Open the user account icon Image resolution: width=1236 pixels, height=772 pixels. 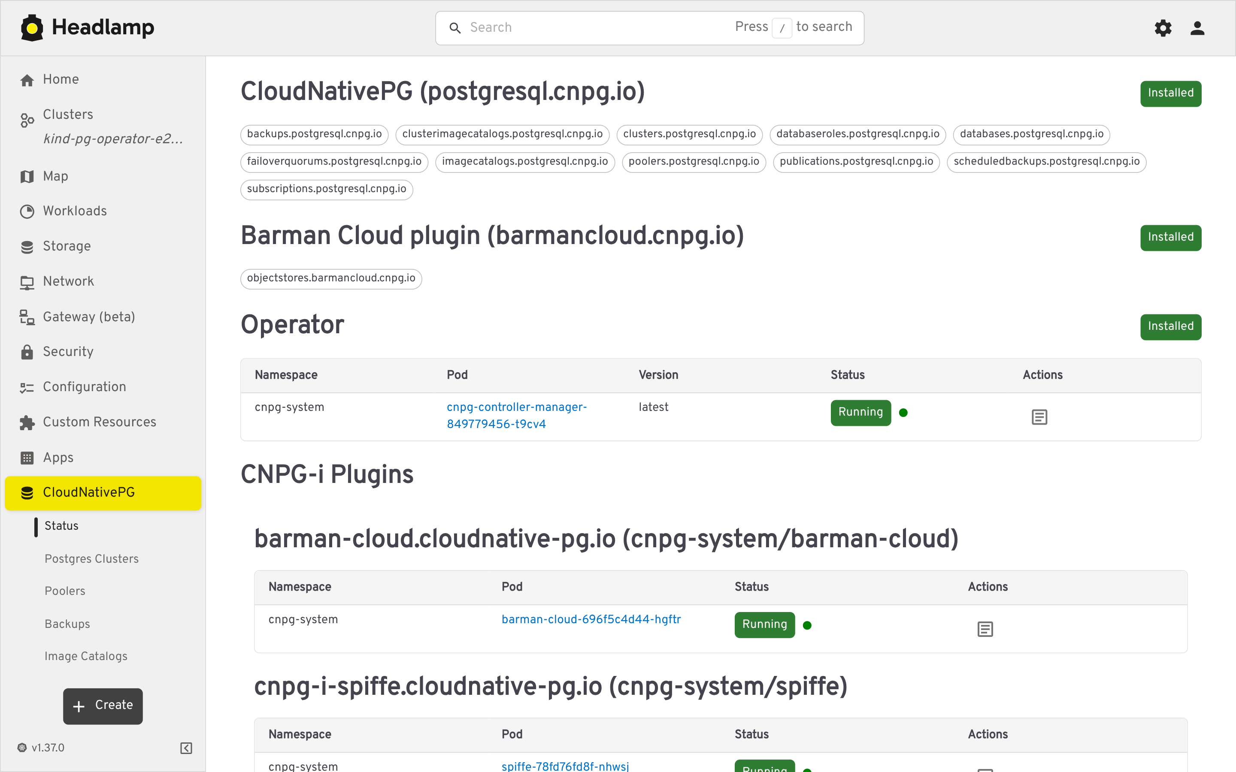[1197, 27]
